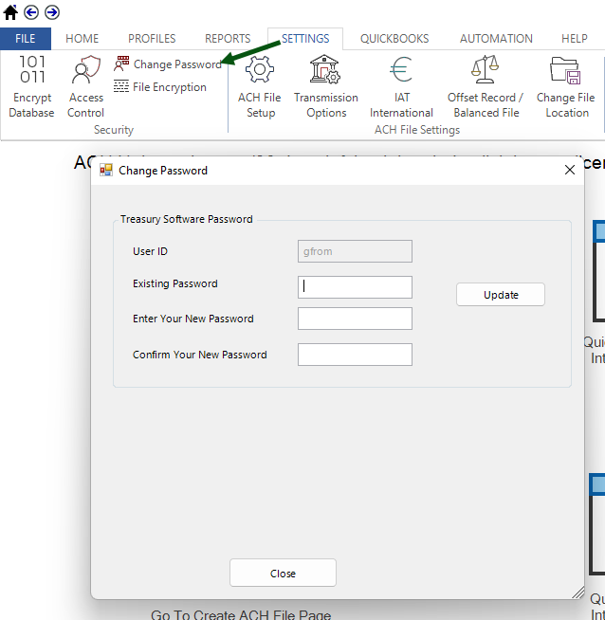Click the disabled User ID field
Viewport: 605px width, 620px height.
click(355, 251)
